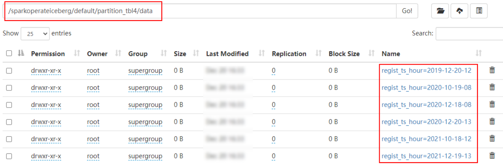
Task: Toggle the select-all checkbox in table header
Action: 9,54
